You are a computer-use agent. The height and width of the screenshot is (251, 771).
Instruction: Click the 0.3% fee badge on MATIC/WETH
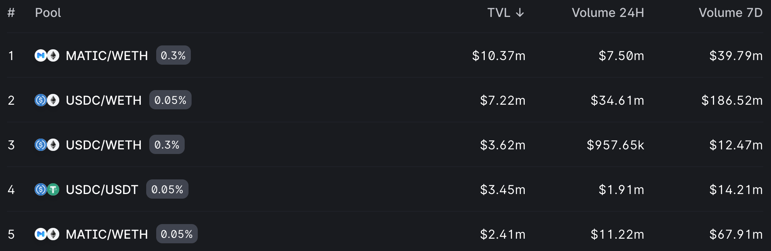pyautogui.click(x=174, y=55)
